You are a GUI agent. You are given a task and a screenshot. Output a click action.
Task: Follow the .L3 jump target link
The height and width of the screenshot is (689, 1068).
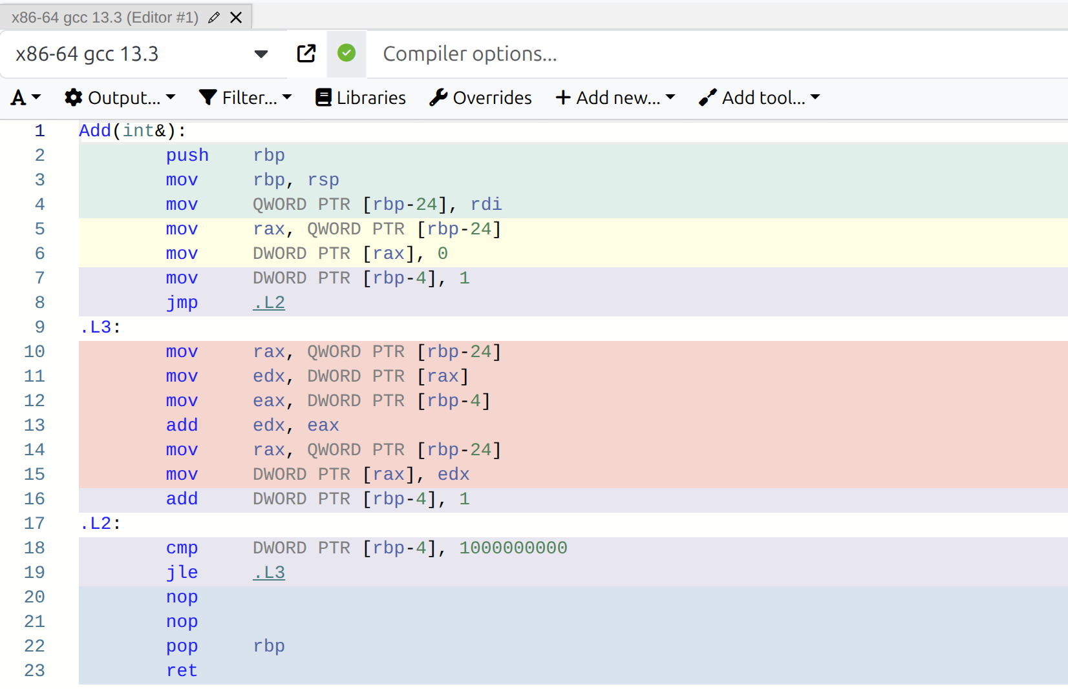[x=268, y=572]
